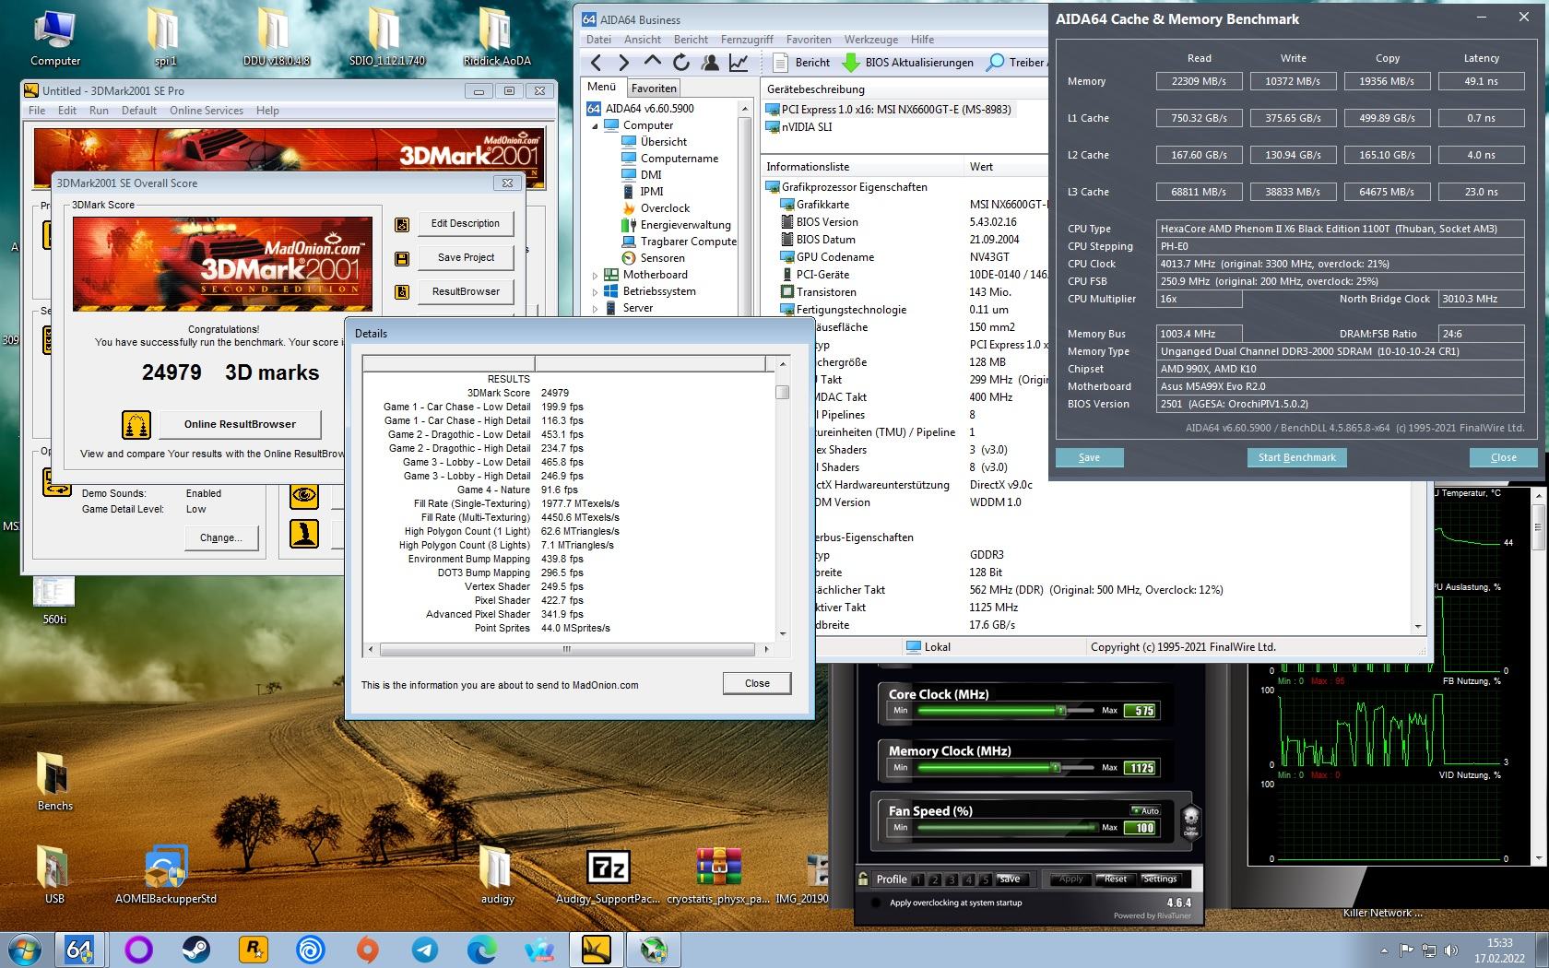Show hidden system tray icons arrow
Image resolution: width=1549 pixels, height=968 pixels.
point(1384,950)
